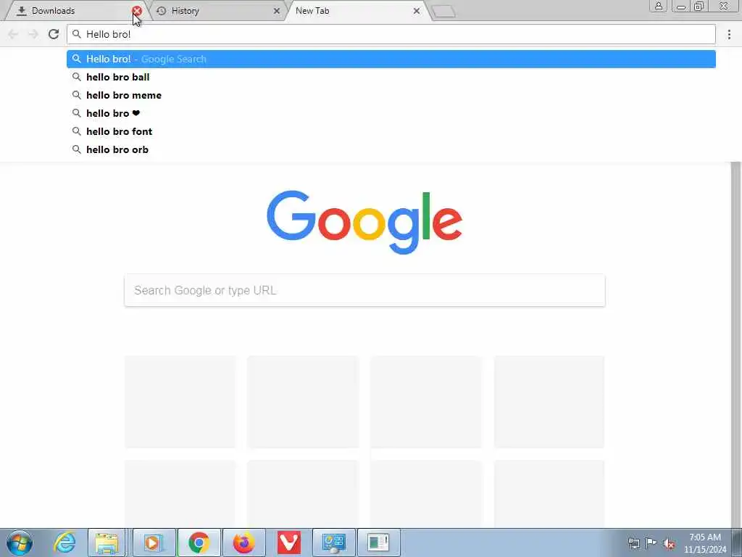Launch Firefox from taskbar
Image resolution: width=742 pixels, height=557 pixels.
point(243,542)
